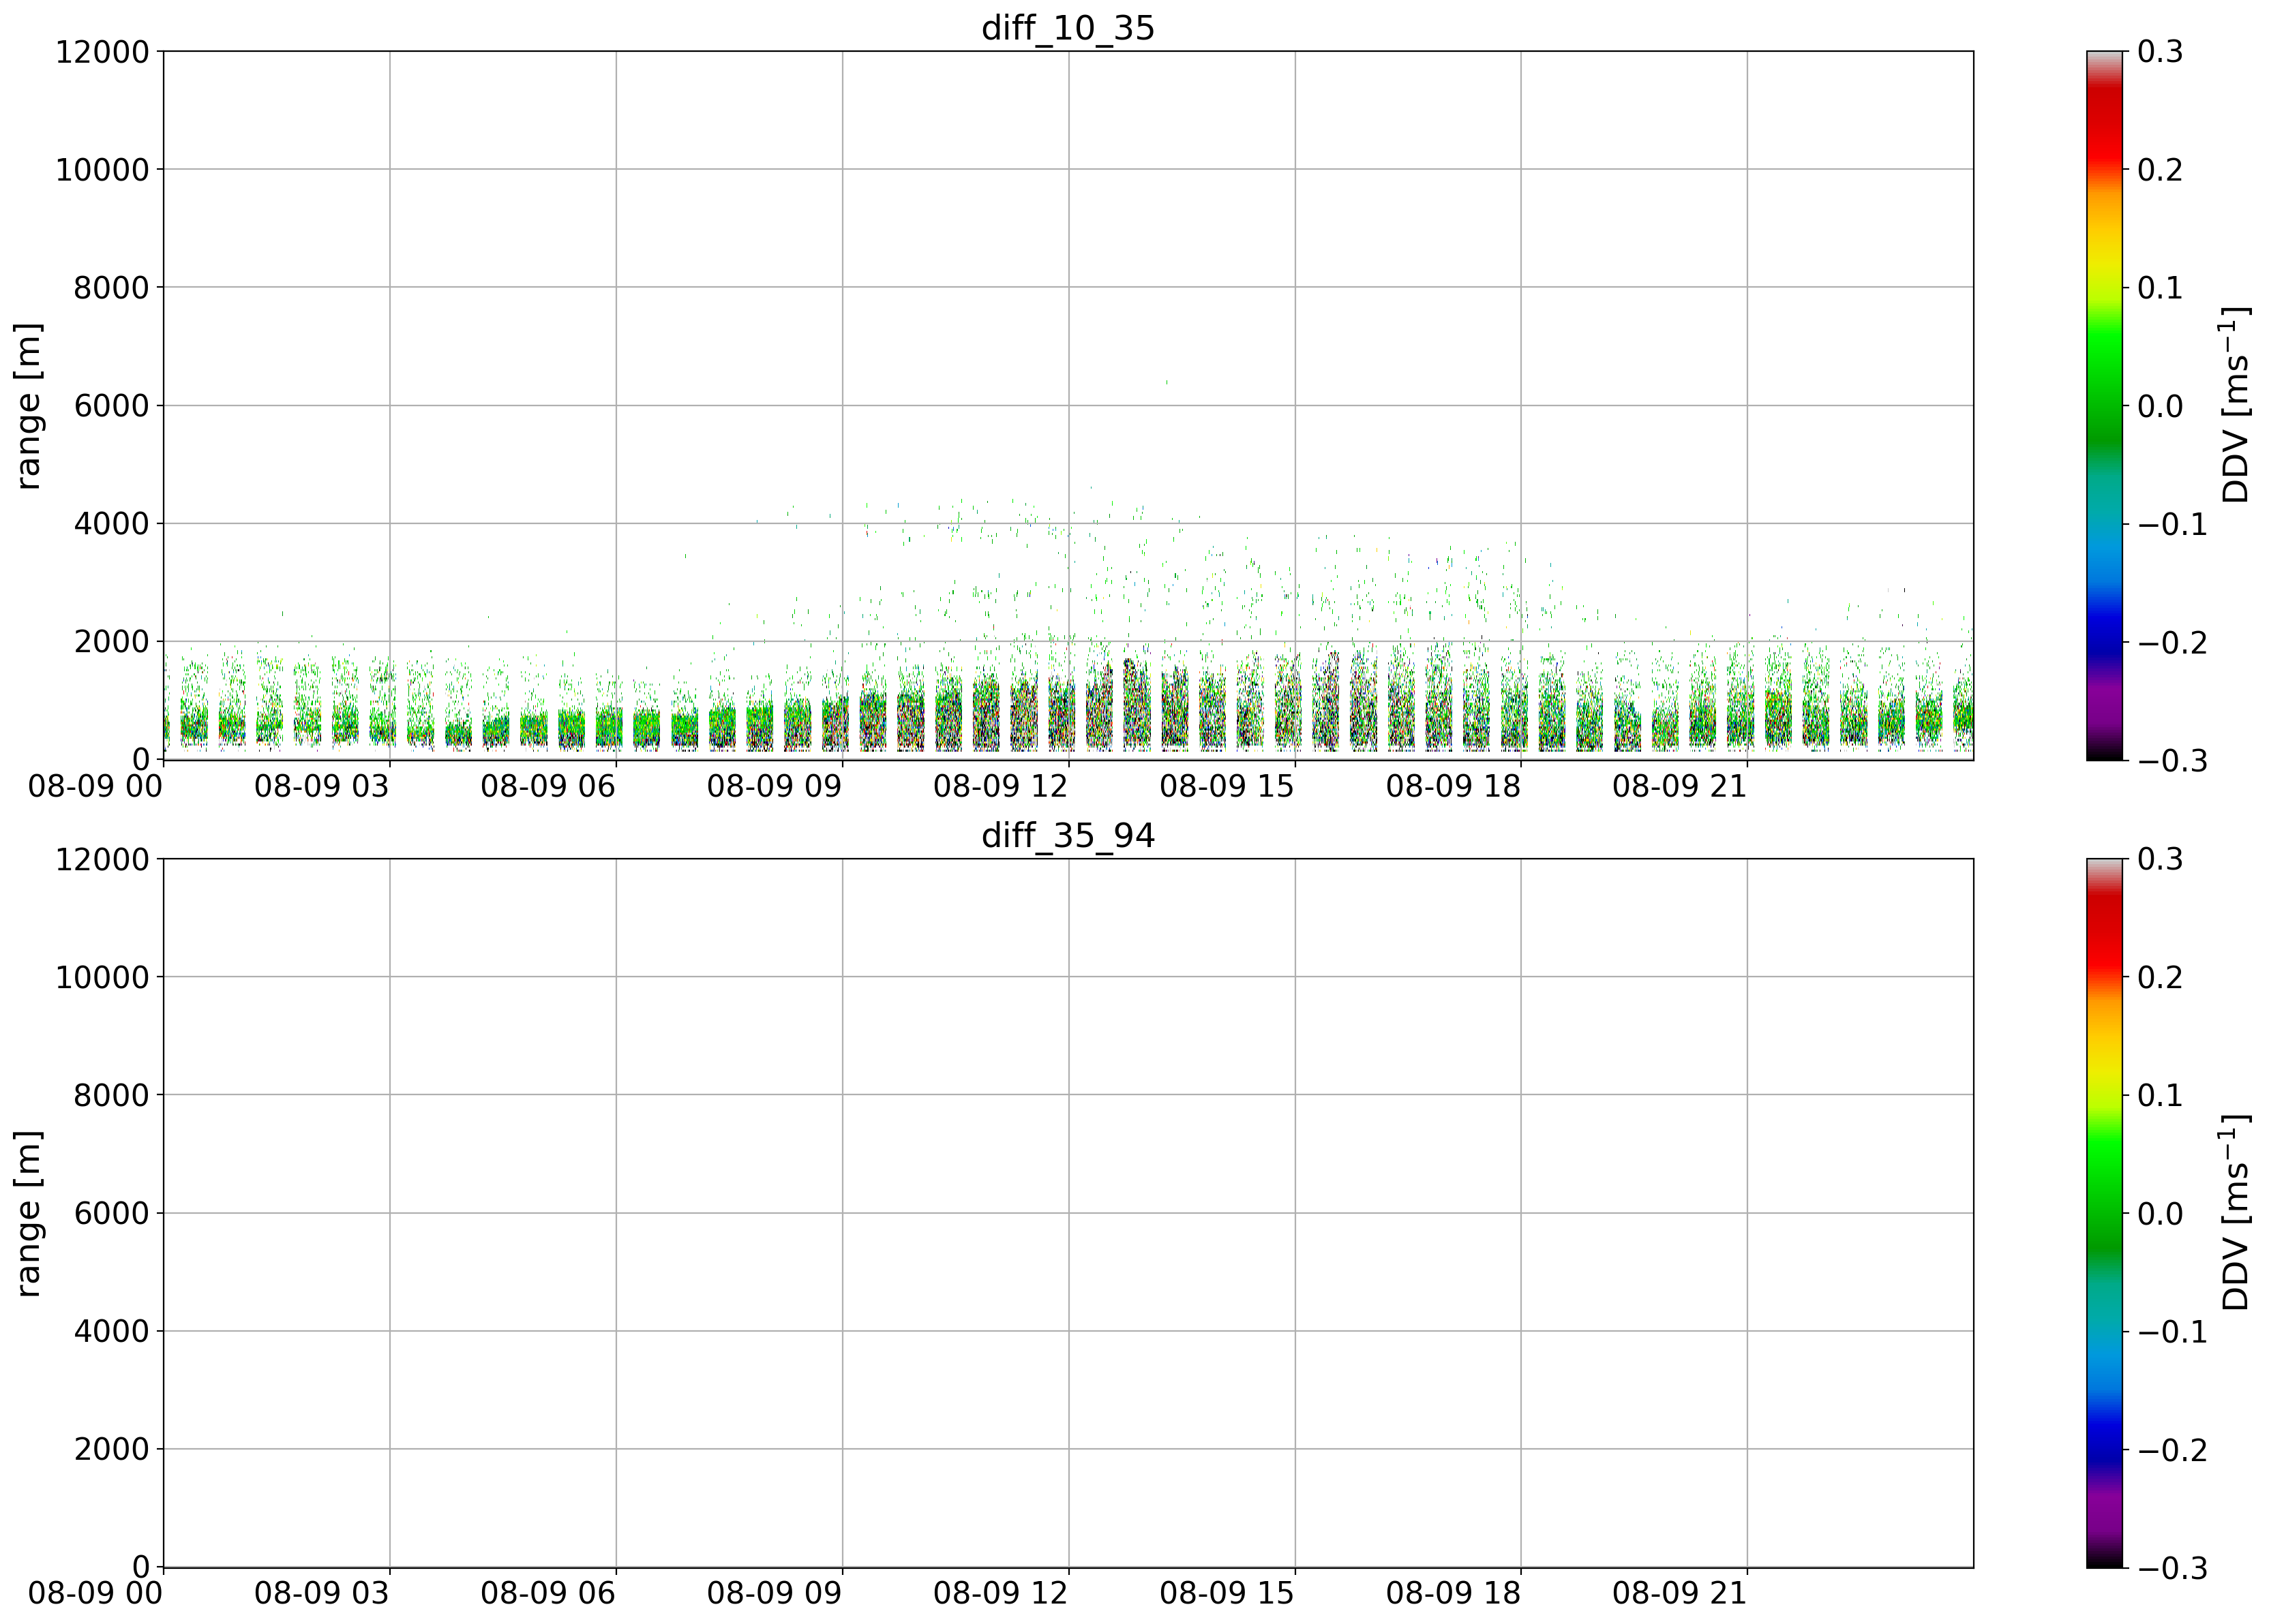Click '08-09 21' x-tick under bottom plot
Viewport: 2269px width, 1624px height.
tap(1679, 1593)
